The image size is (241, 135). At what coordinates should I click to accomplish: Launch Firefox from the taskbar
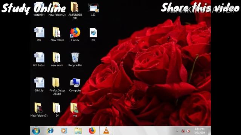tap(92, 130)
